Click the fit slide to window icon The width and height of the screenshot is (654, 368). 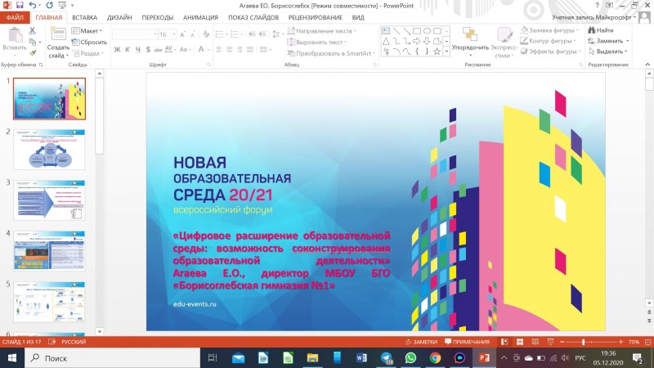pyautogui.click(x=647, y=342)
